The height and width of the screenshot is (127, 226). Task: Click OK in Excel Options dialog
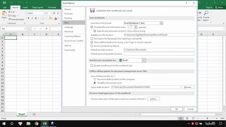[177, 109]
